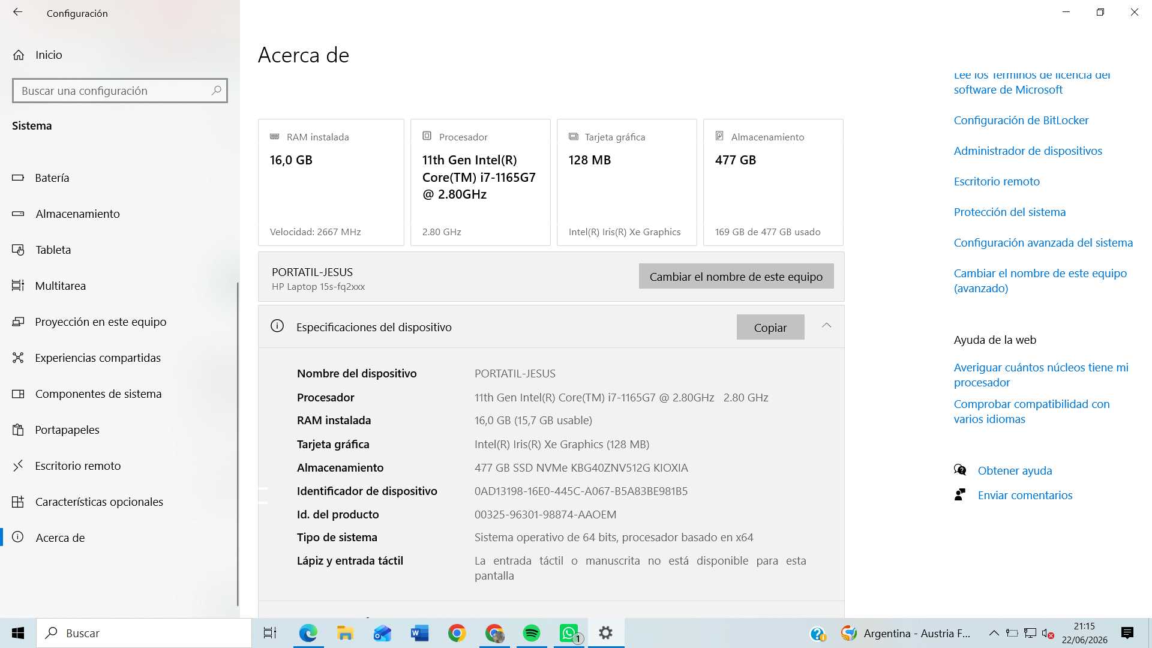The width and height of the screenshot is (1152, 648).
Task: Select Portapapeles in sidebar
Action: tap(119, 430)
